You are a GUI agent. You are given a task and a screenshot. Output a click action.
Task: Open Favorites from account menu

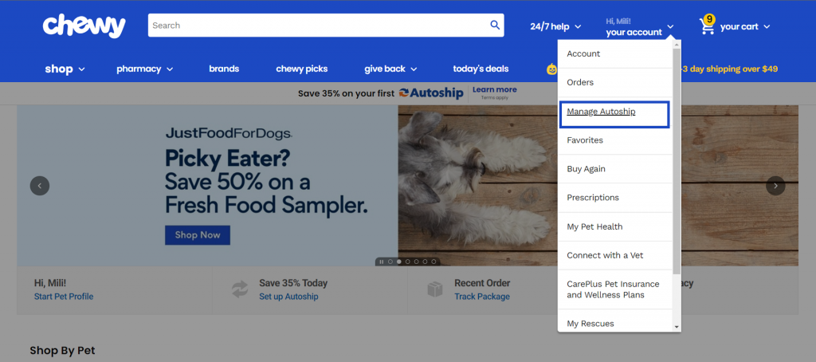[615, 140]
